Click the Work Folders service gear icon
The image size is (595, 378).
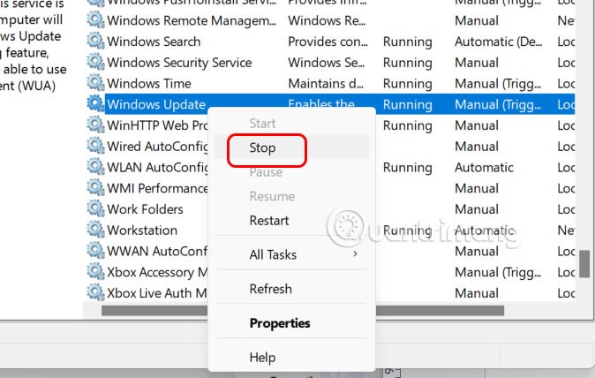(x=95, y=209)
